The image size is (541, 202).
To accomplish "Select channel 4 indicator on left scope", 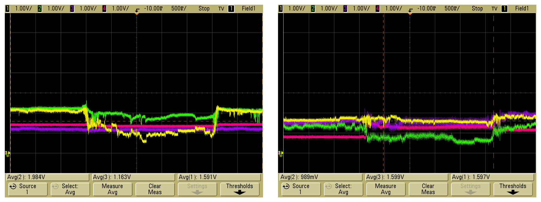I will [x=104, y=9].
